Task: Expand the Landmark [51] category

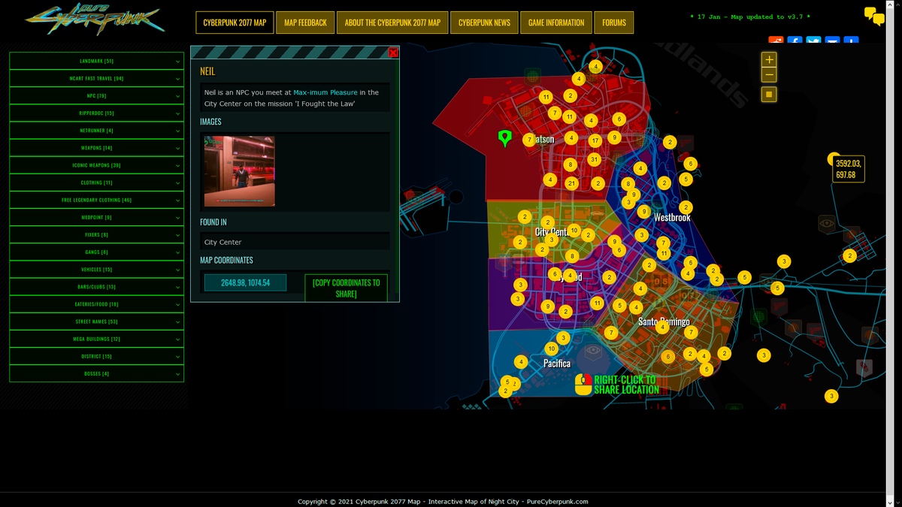Action: 96,61
